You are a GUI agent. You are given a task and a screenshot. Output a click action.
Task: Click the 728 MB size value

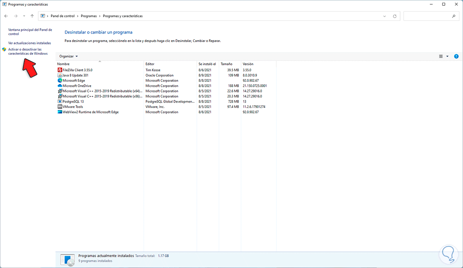click(233, 101)
